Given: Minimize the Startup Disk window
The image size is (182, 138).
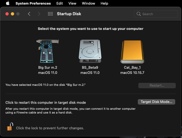Looking at the screenshot, I should point(12,14).
